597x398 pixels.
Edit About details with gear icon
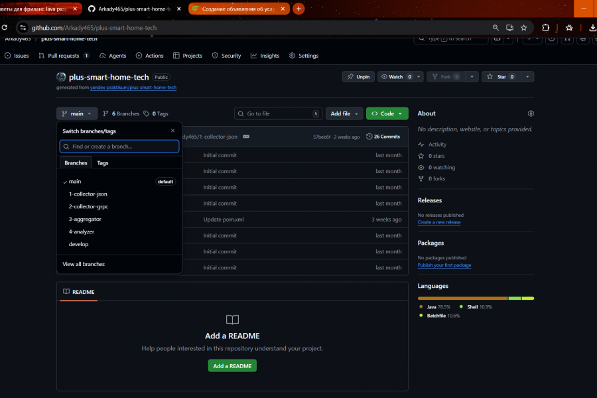(x=531, y=113)
